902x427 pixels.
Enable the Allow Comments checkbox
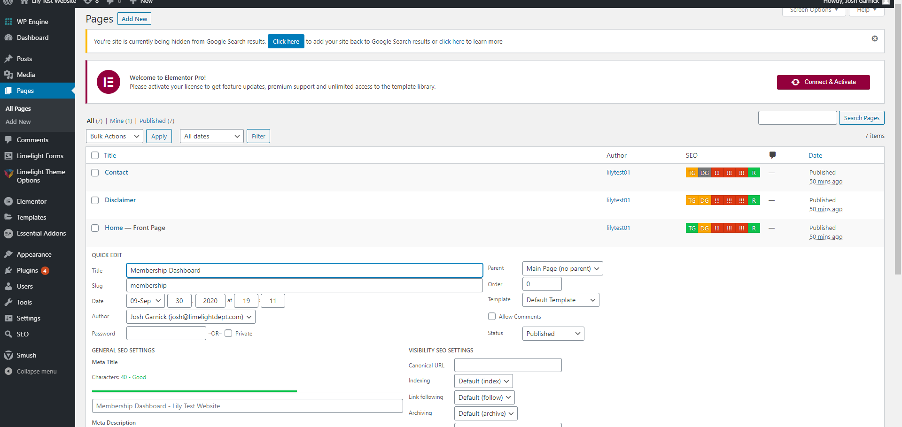492,316
